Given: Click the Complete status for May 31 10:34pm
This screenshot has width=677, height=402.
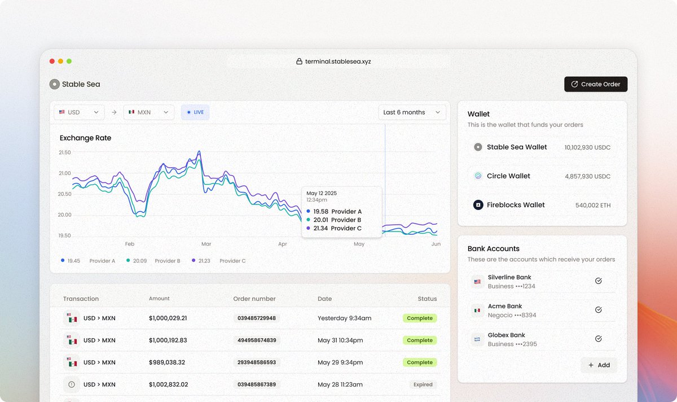Looking at the screenshot, I should [x=420, y=340].
